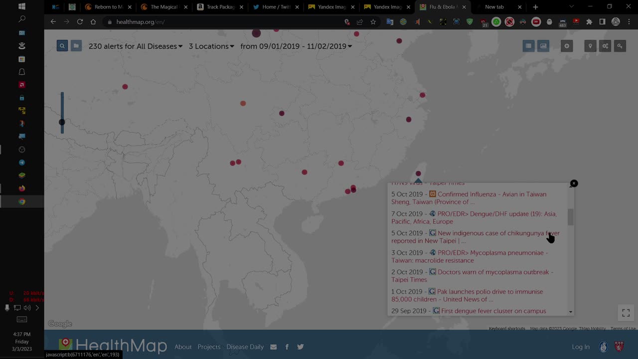
Task: Click the browser back arrow
Action: point(53,22)
